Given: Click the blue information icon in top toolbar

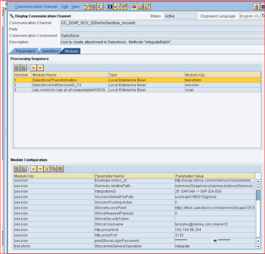Looking at the screenshot, I should tap(110, 6).
